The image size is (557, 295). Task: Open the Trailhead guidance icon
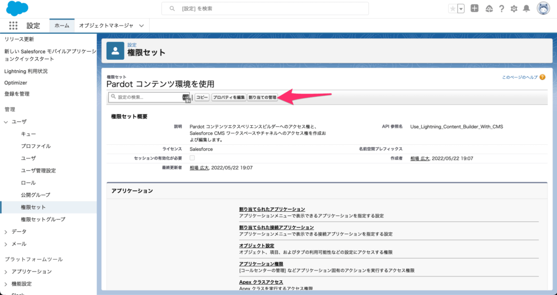pos(489,9)
